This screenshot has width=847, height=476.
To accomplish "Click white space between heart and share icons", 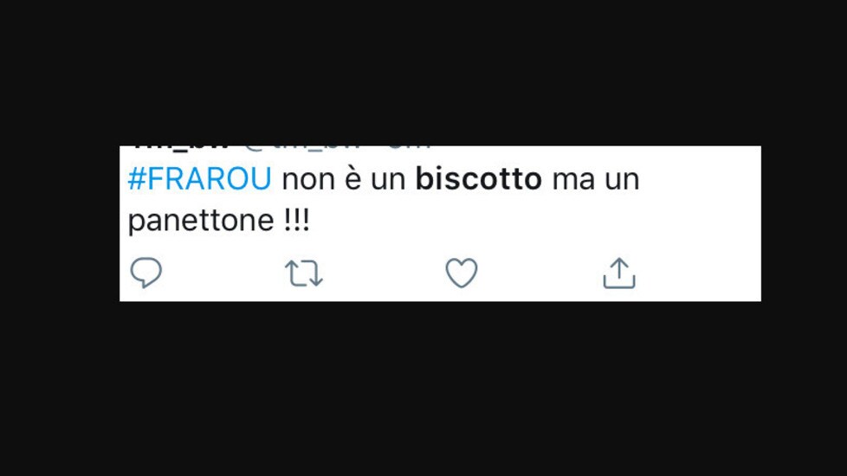I will pos(540,273).
